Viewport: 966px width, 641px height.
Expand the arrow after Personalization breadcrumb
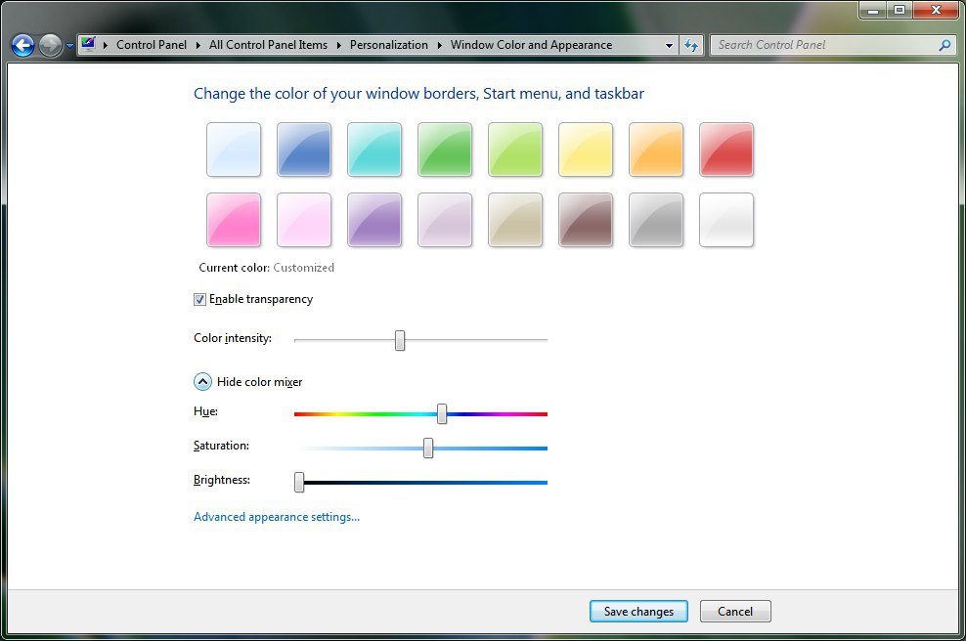(x=439, y=45)
